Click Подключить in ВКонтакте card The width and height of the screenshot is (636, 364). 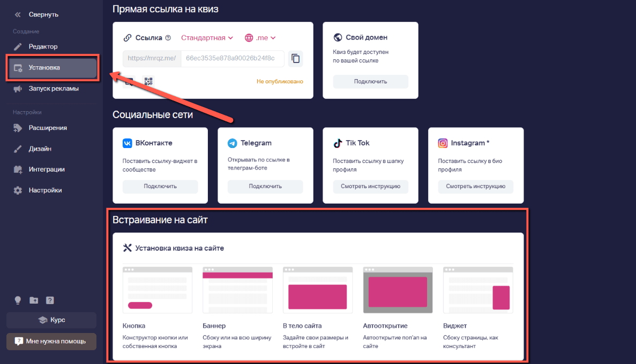[x=160, y=187]
